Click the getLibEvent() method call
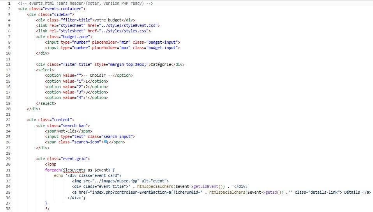The height and width of the screenshot is (212, 373). pyautogui.click(x=209, y=187)
